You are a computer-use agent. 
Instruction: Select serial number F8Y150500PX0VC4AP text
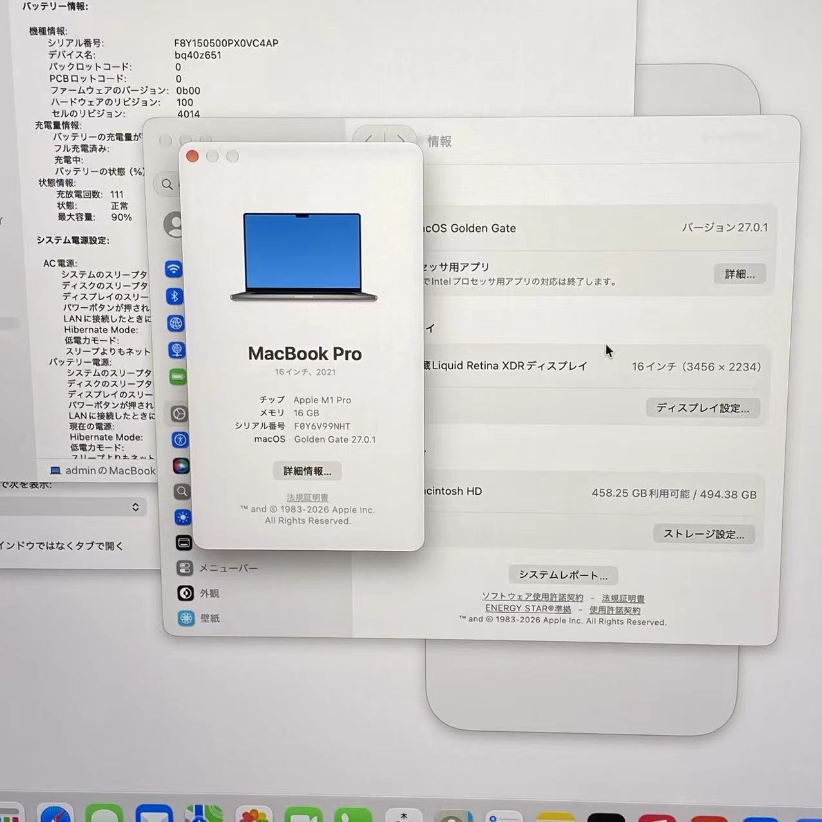[226, 43]
